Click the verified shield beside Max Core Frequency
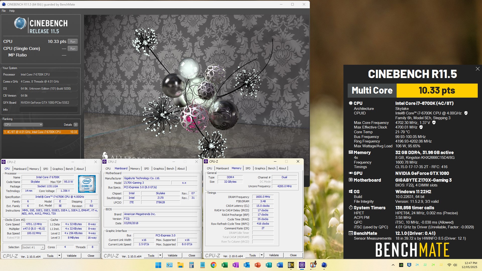Image resolution: width=482 pixels, height=271 pixels. [434, 123]
